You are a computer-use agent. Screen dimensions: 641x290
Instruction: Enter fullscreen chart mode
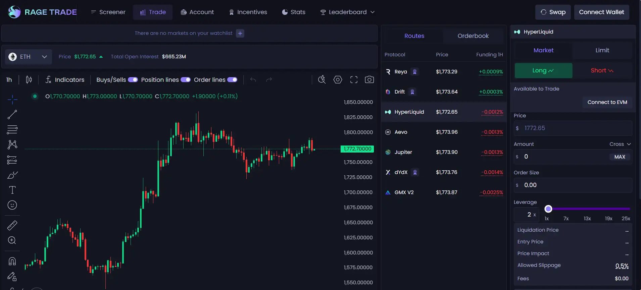354,80
